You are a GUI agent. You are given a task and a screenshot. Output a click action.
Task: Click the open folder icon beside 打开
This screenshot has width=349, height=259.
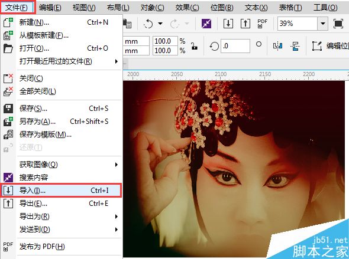coord(8,48)
